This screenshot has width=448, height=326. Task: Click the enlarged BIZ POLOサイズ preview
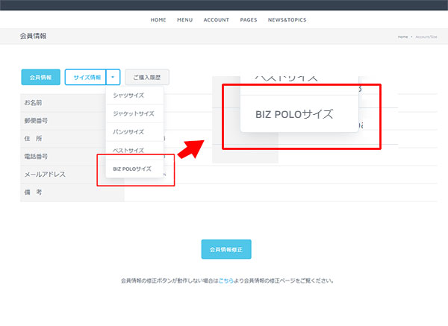(x=293, y=115)
